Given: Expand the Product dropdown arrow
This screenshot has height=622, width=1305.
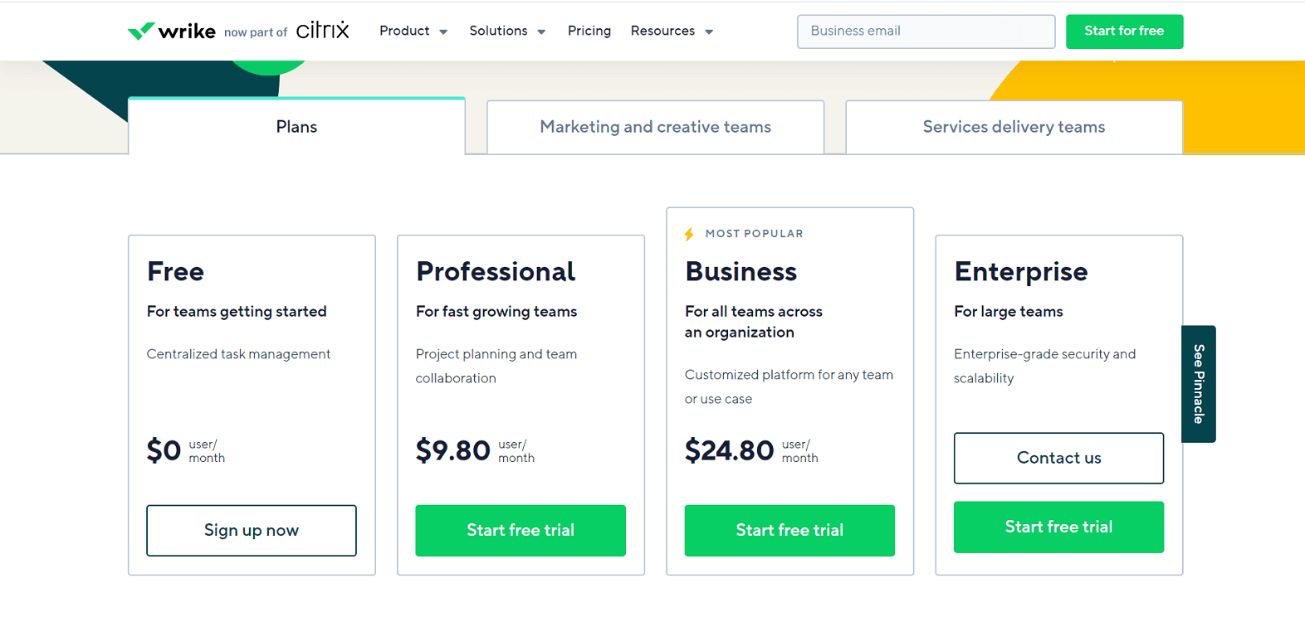Looking at the screenshot, I should pyautogui.click(x=443, y=32).
